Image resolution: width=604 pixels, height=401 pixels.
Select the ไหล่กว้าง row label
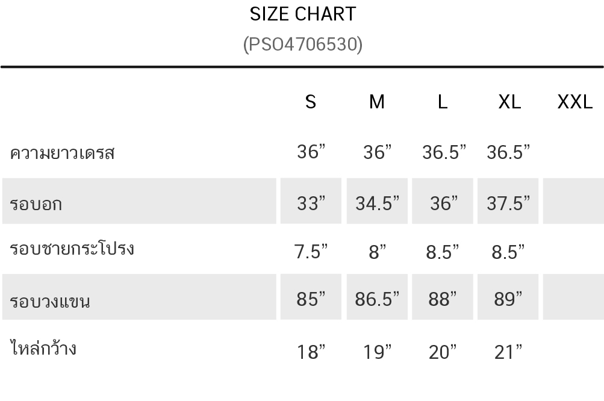coord(43,348)
